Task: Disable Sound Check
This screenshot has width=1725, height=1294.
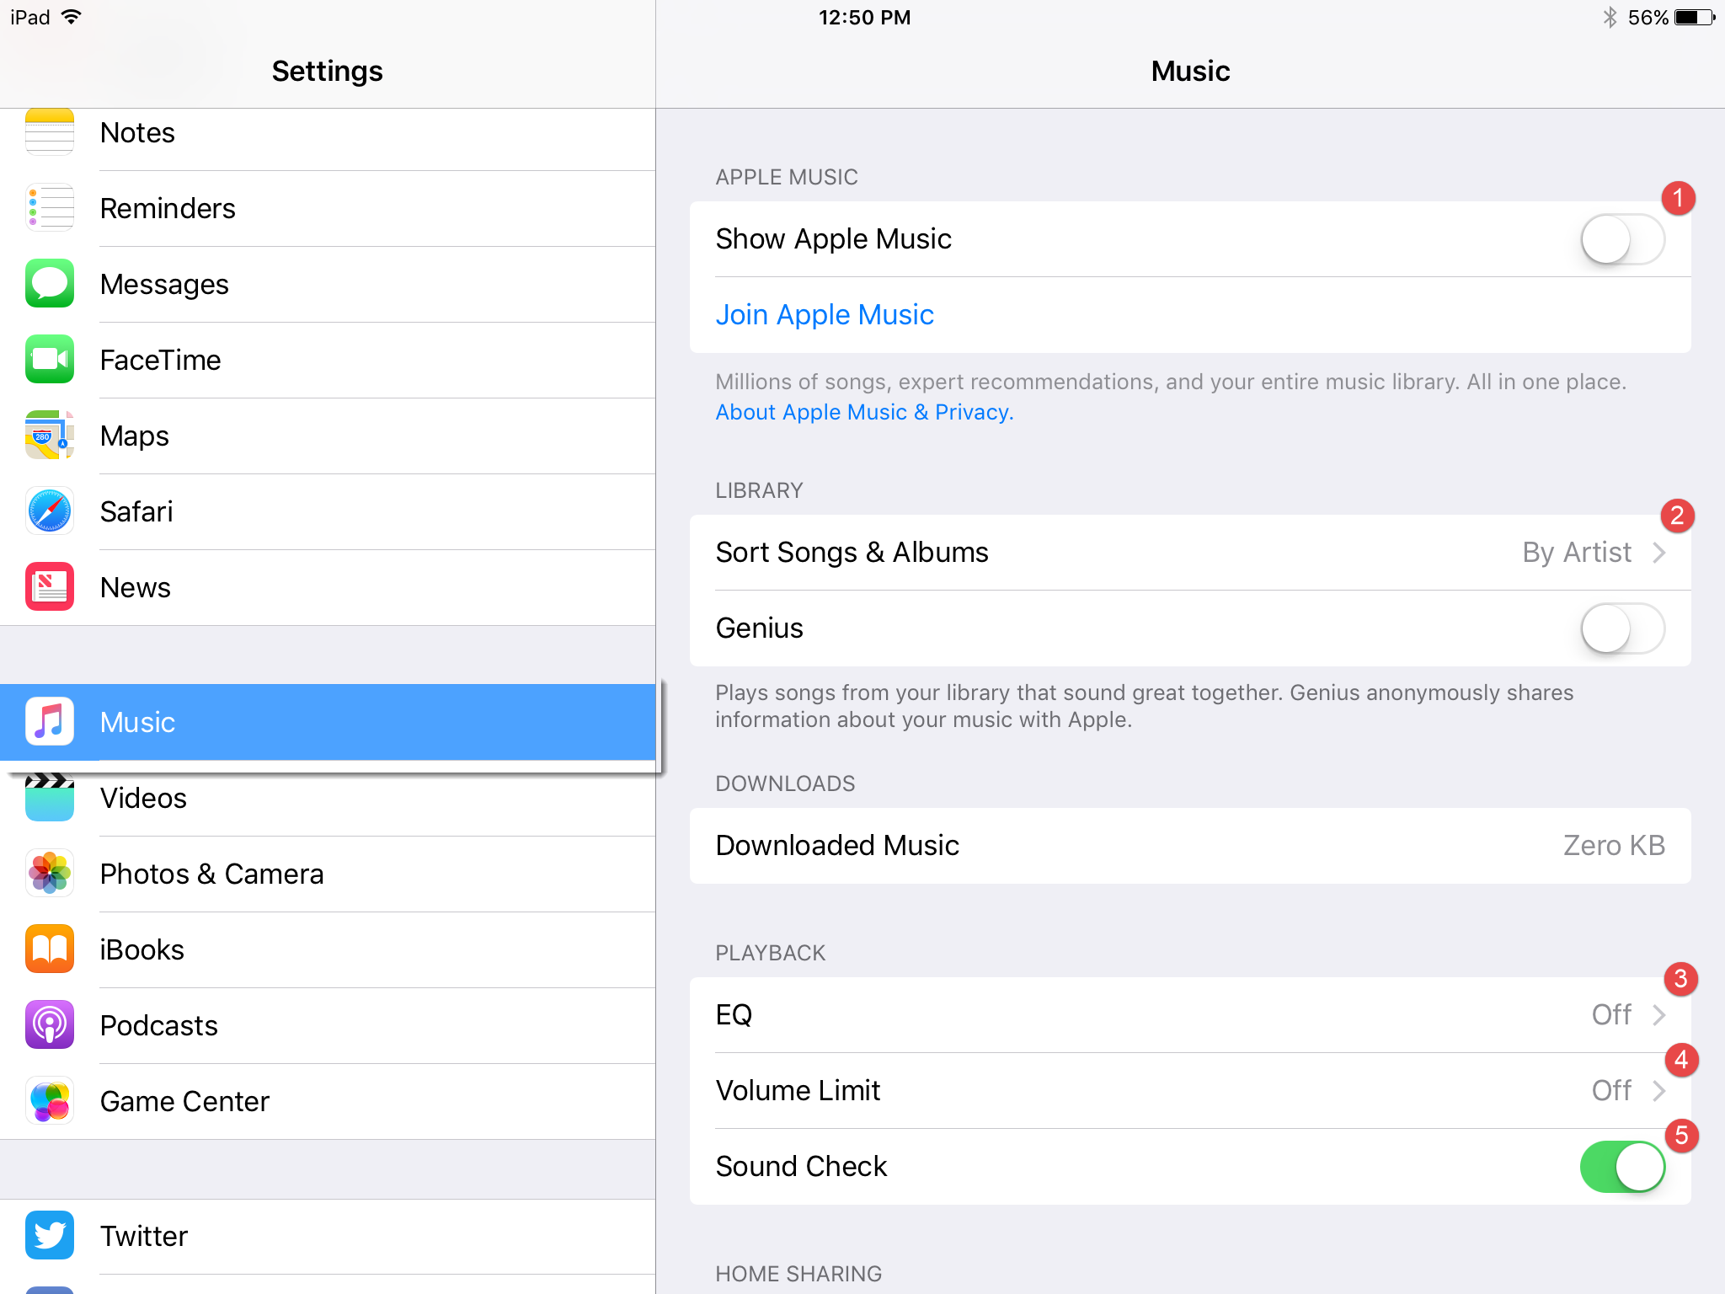Action: 1621,1167
